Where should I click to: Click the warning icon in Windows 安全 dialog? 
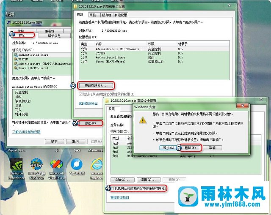[143, 120]
